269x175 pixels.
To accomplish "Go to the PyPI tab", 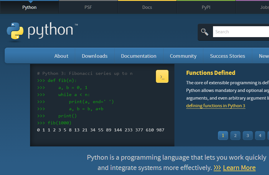I will 206,7.
